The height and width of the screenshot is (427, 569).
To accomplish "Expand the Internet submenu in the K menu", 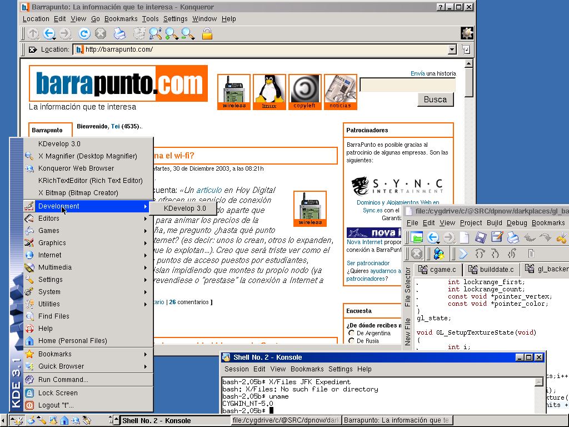I will (88, 255).
